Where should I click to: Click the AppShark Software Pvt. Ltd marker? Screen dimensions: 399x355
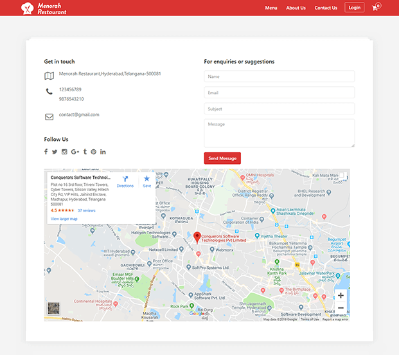coord(191,295)
